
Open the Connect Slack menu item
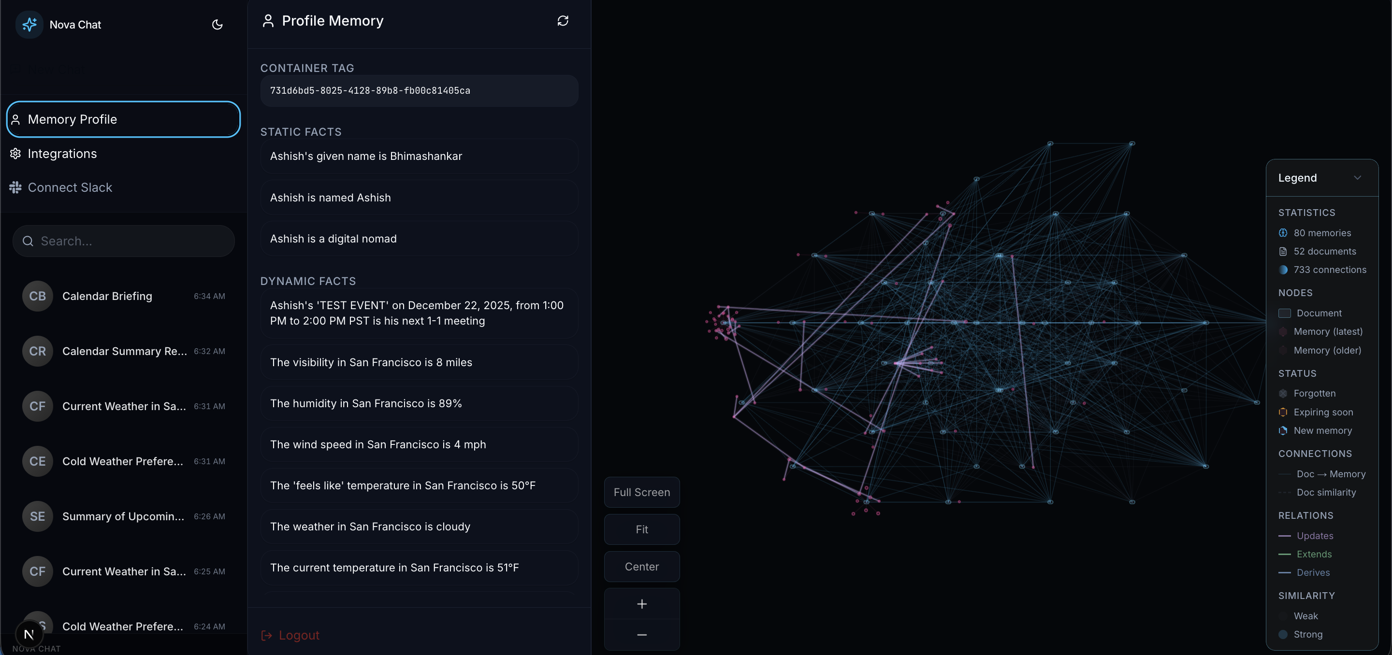[x=70, y=187]
